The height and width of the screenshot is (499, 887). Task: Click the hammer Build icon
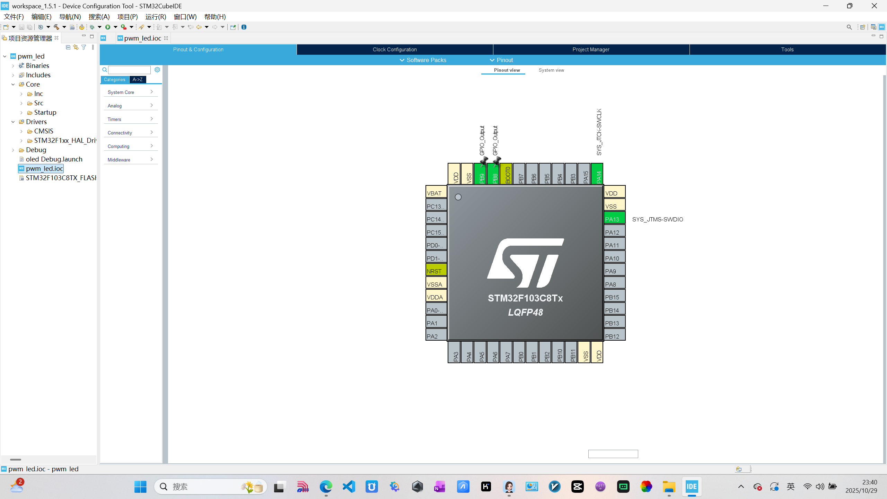tap(56, 27)
